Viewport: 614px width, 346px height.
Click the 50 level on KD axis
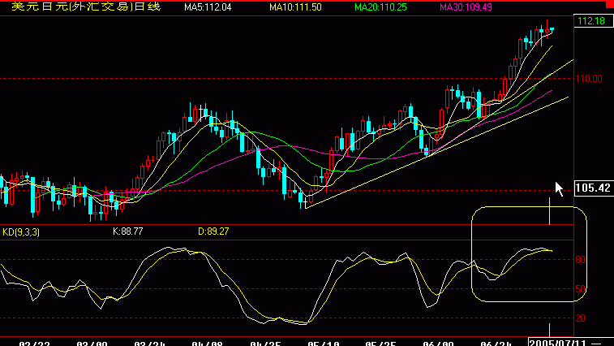[x=580, y=289]
